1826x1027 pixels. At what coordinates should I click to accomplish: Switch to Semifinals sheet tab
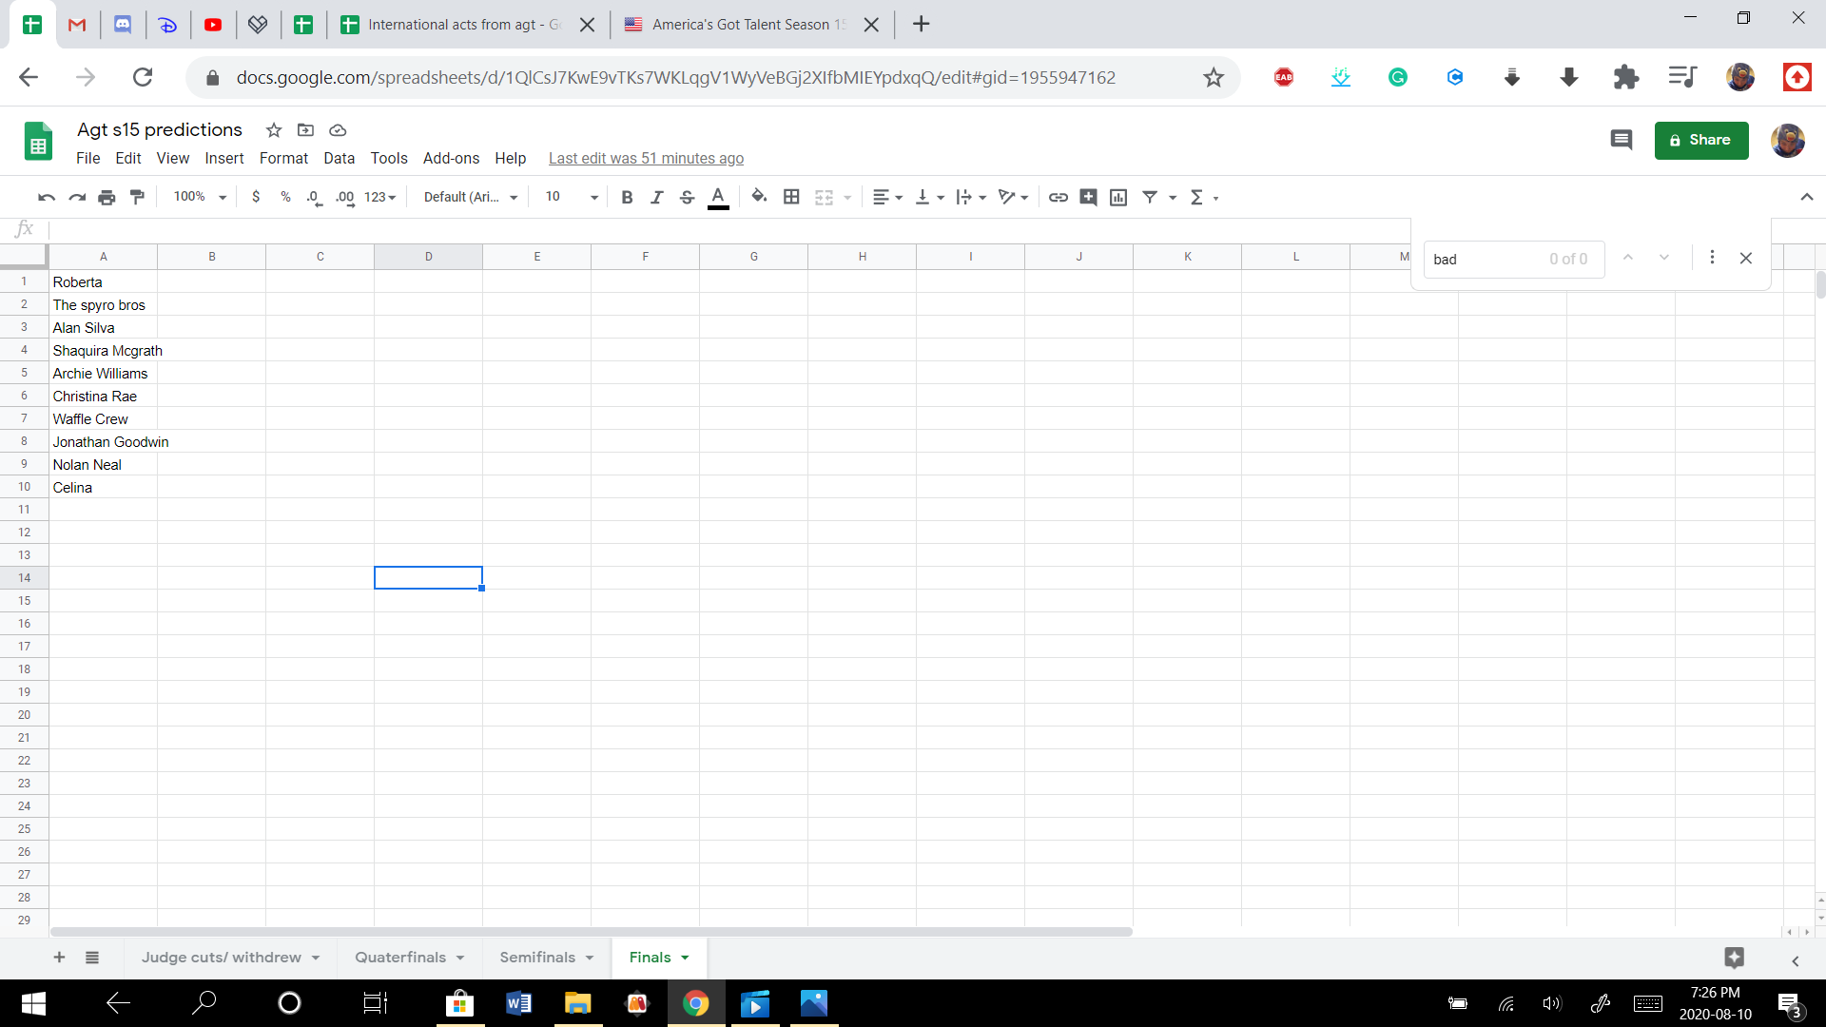(x=537, y=958)
